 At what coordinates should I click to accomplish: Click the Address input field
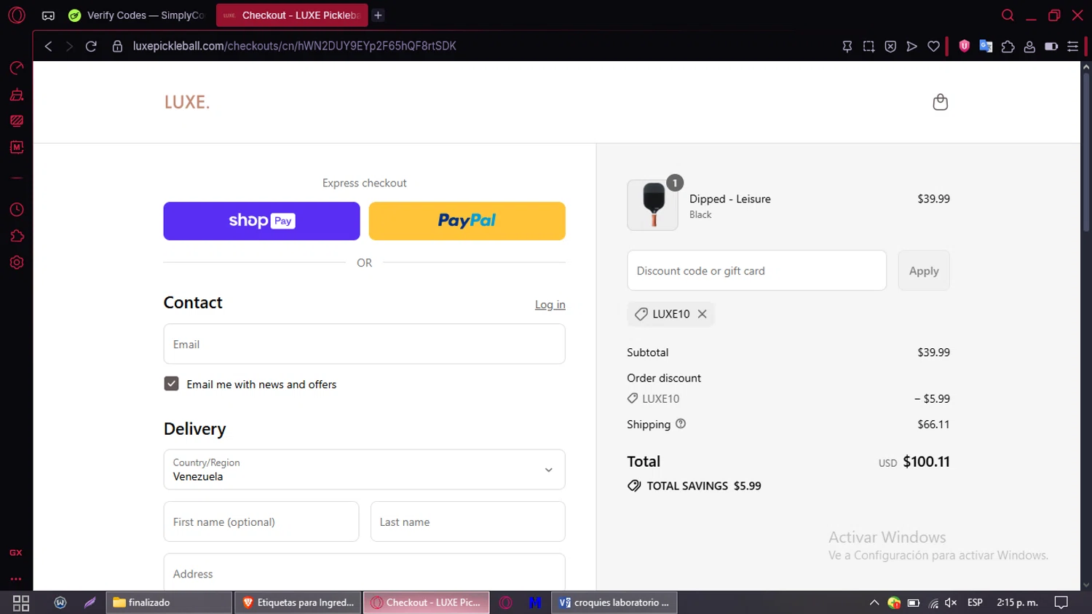(x=364, y=572)
